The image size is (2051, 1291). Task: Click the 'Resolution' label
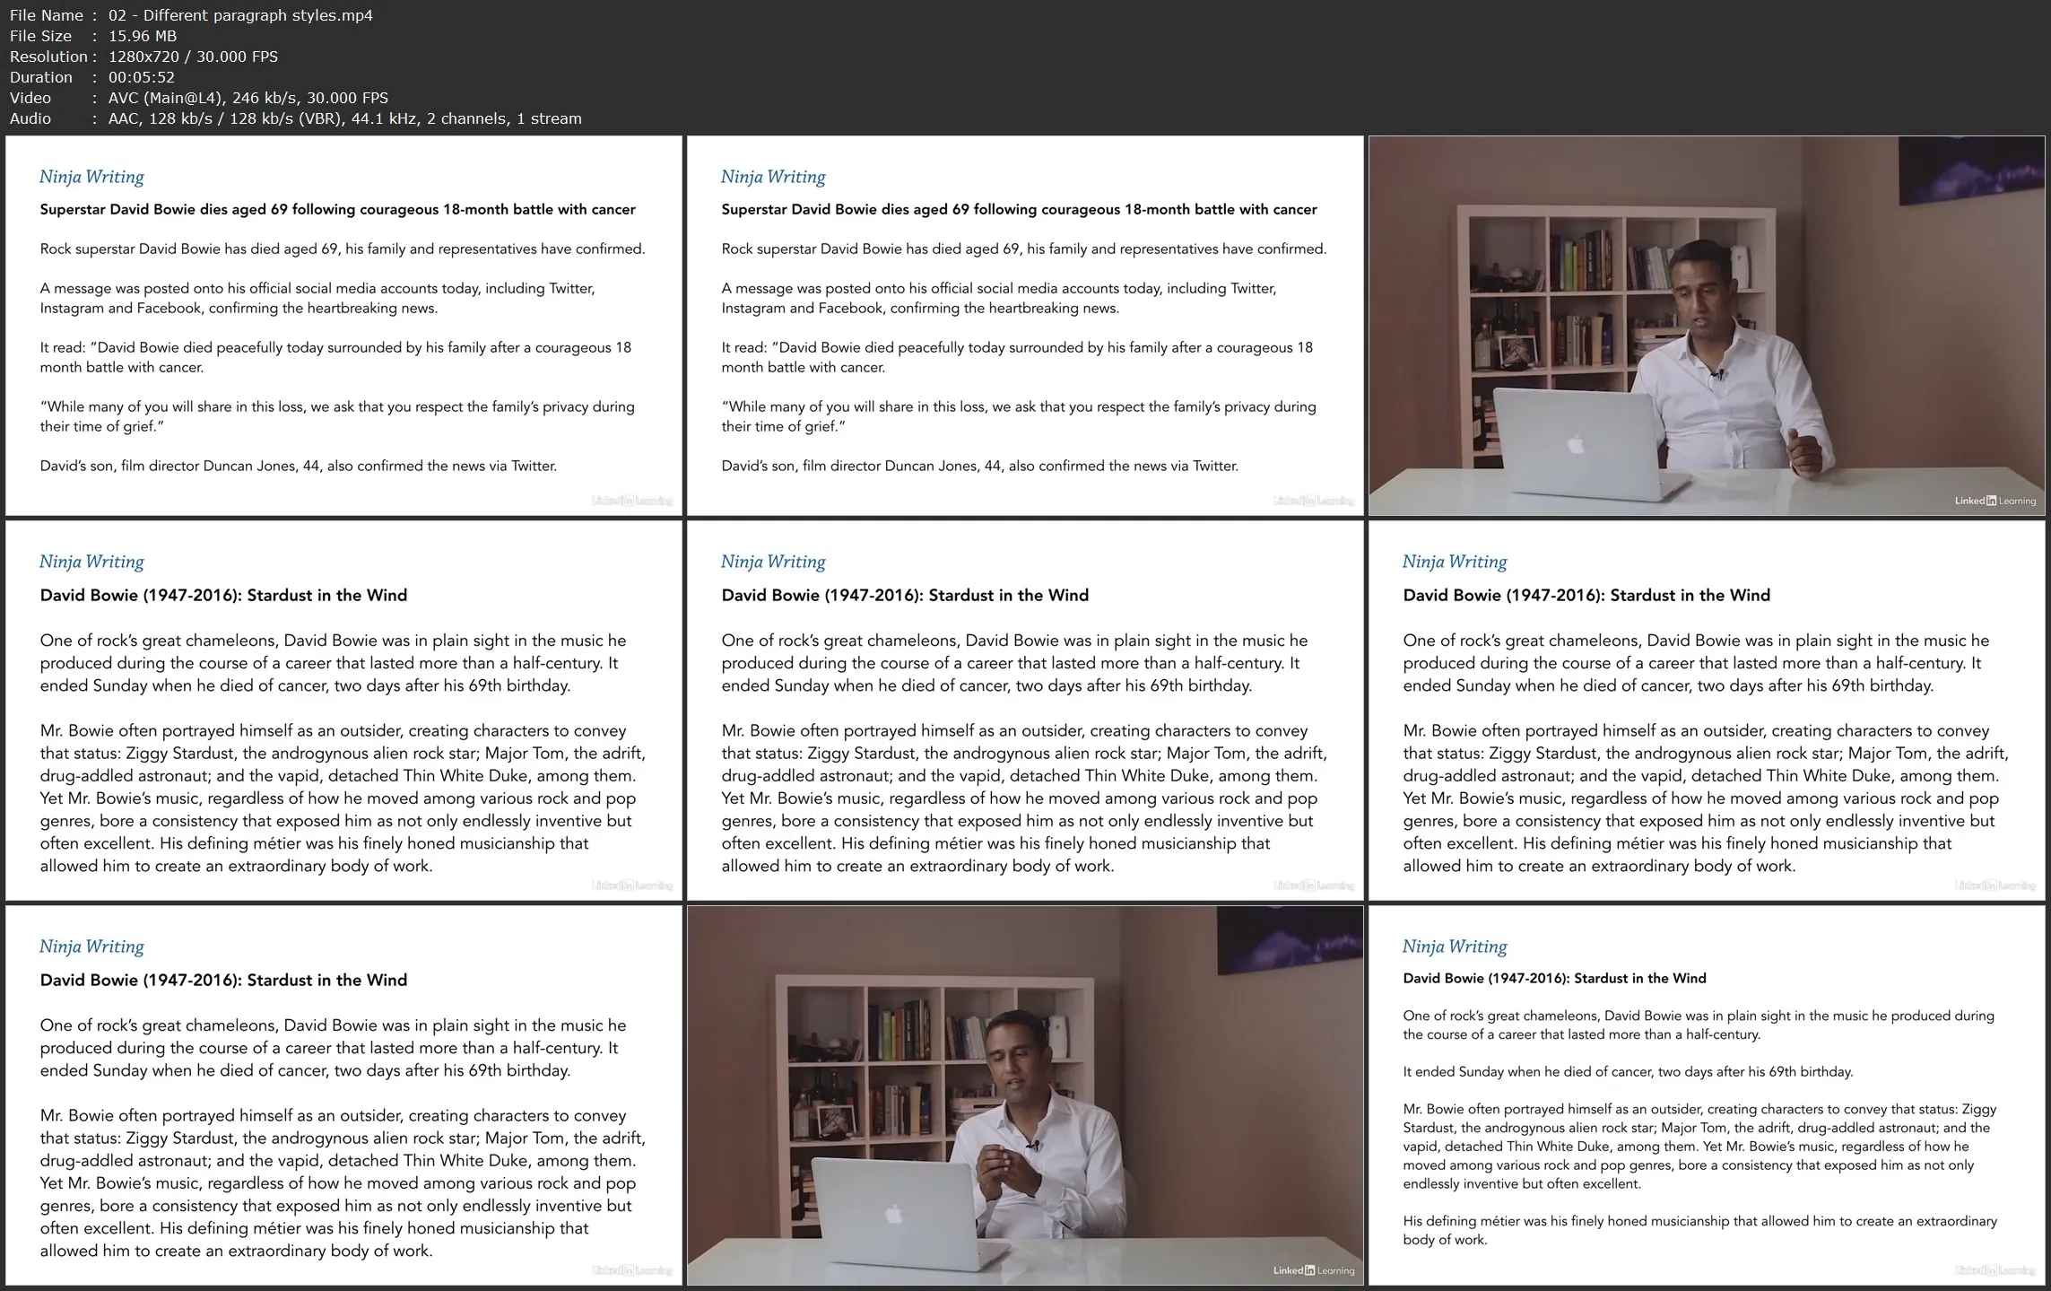click(48, 57)
